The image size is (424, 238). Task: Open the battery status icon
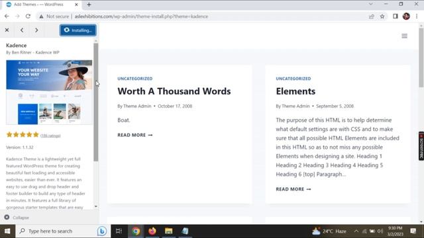point(372,231)
